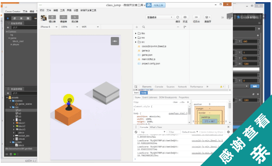Viewport: 272px width, 166px height.
Task: Click the search icon in file panel
Action: click(144, 27)
